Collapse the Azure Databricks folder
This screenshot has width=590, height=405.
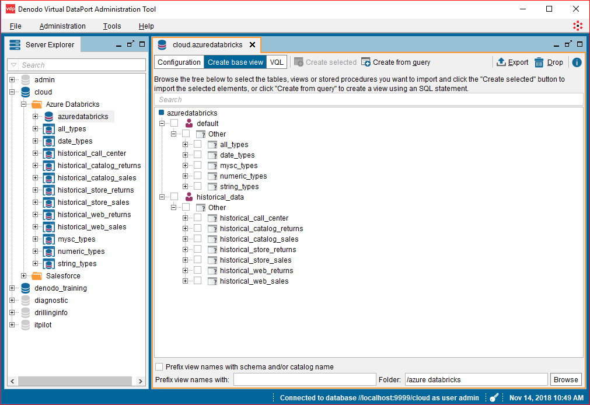(x=24, y=104)
